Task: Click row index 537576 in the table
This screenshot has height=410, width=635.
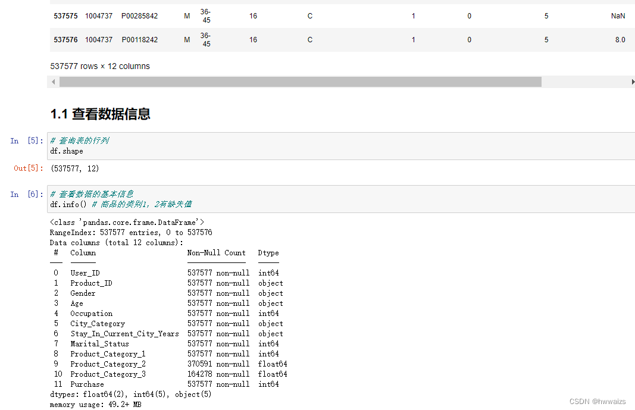Action: [65, 40]
